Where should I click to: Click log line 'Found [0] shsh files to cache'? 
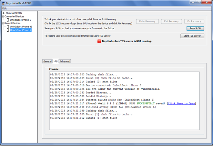[x=92, y=78]
